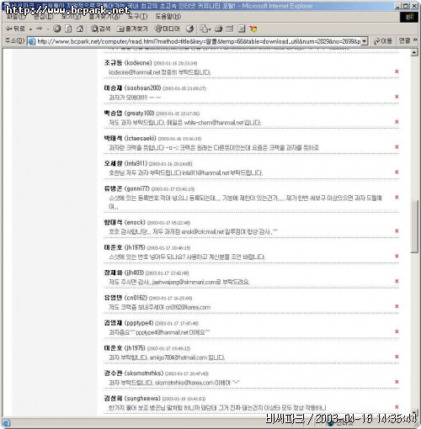Open the 도움말(H) menu
Image resolution: width=421 pixels, height=429 pixels.
click(168, 17)
